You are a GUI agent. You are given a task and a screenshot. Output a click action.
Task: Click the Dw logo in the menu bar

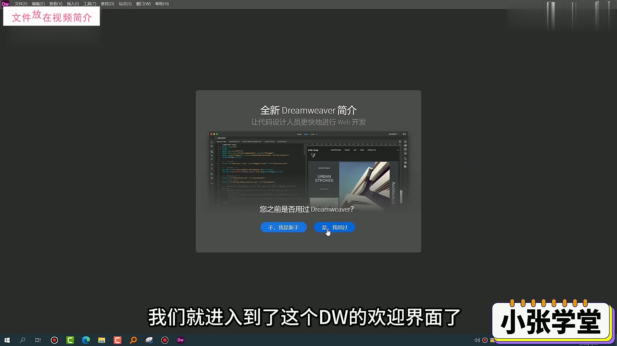[5, 4]
